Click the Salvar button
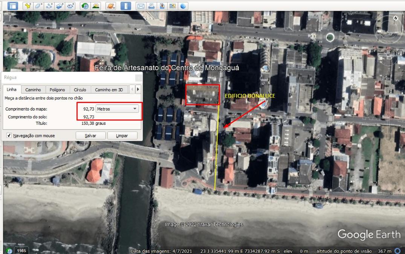 tap(90, 136)
